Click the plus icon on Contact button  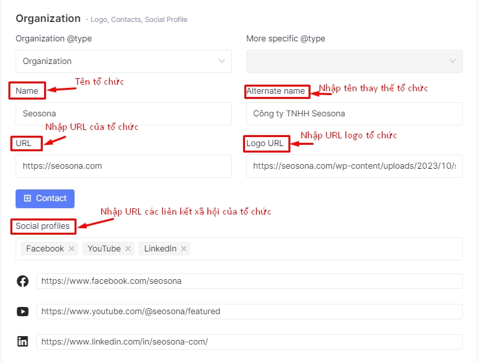27,198
